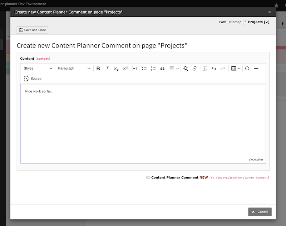The image size is (286, 226).
Task: Toggle the numbered list
Action: tap(153, 68)
